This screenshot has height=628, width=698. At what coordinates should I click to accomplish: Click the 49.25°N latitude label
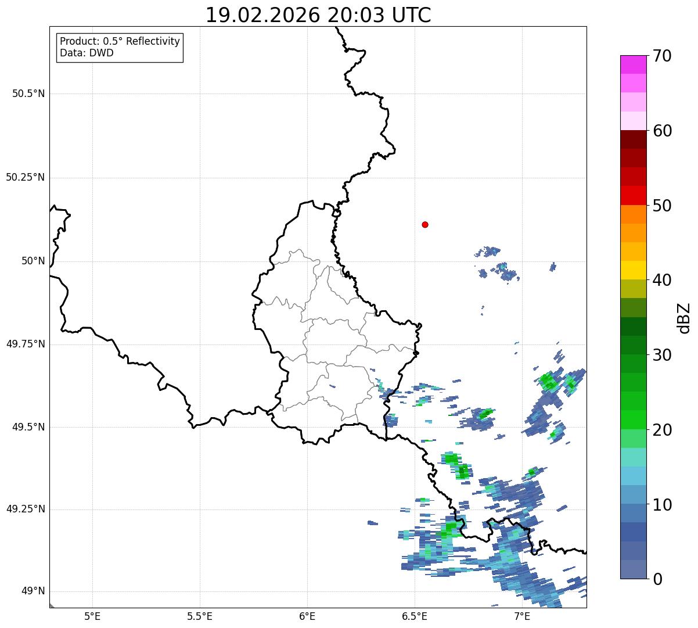pyautogui.click(x=26, y=509)
